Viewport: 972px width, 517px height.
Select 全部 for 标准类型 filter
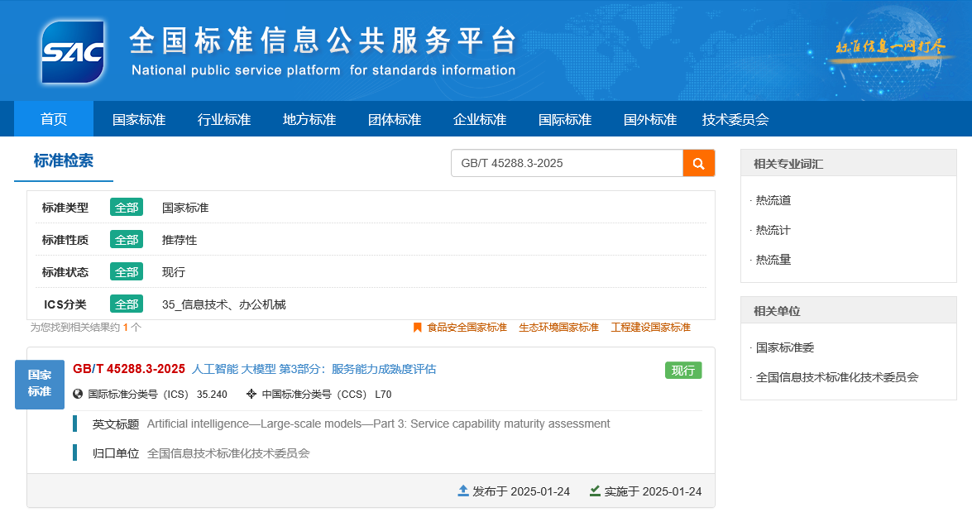tap(127, 207)
